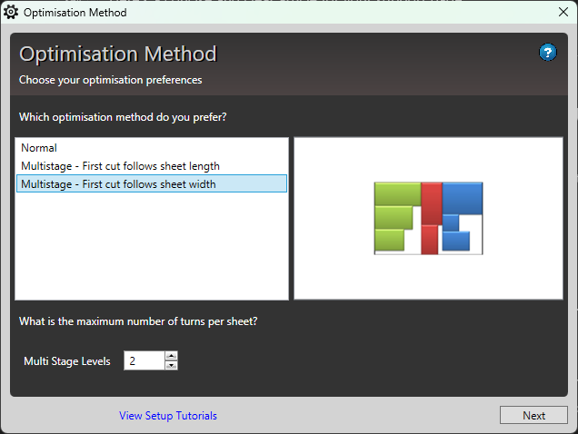Click the green blocks in the preview
The height and width of the screenshot is (434, 578).
(394, 216)
